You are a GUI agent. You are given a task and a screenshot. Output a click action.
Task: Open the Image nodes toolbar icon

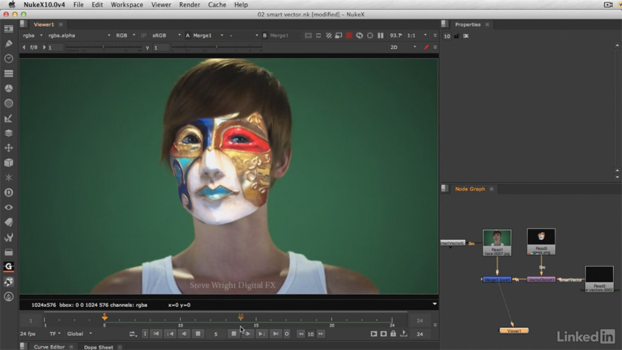[x=8, y=29]
